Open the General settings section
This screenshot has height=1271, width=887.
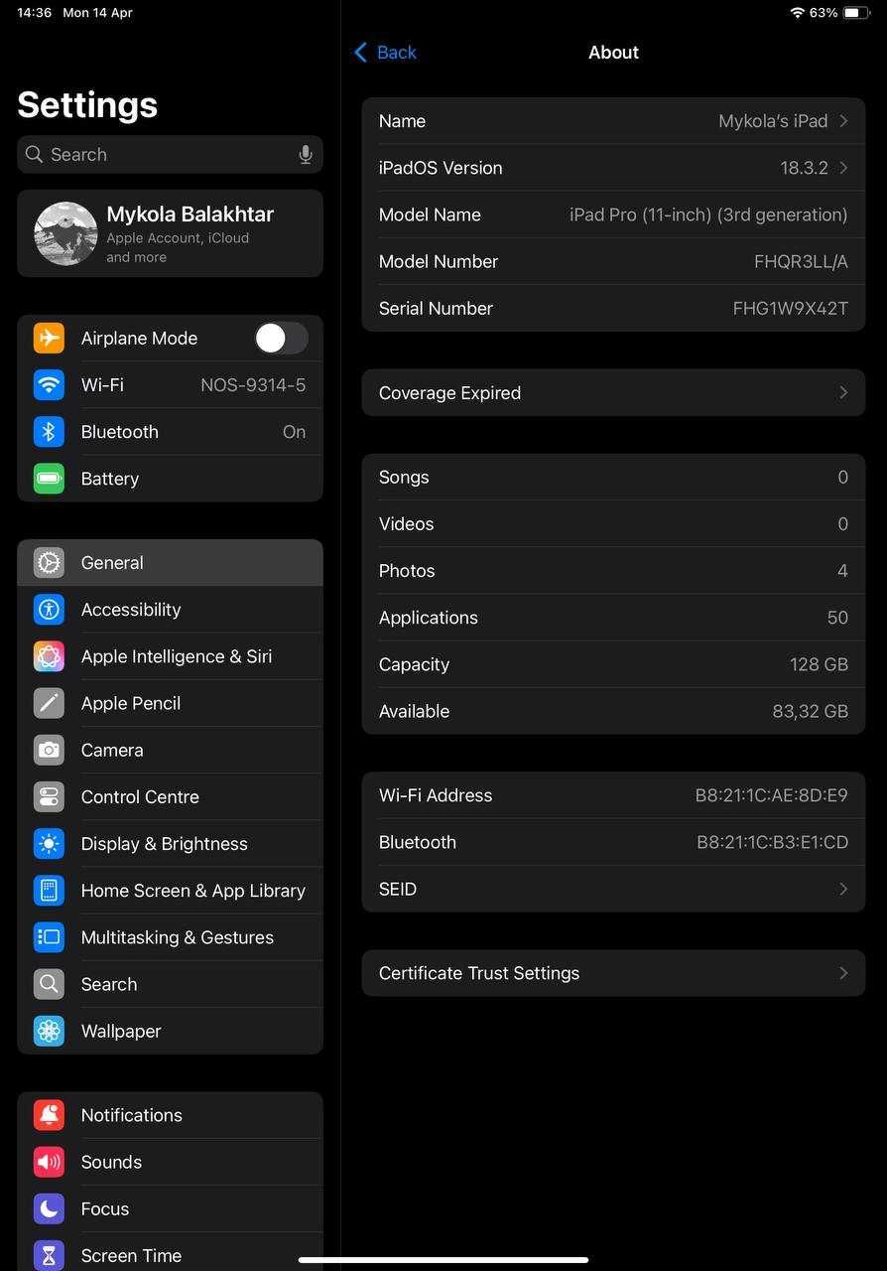170,562
